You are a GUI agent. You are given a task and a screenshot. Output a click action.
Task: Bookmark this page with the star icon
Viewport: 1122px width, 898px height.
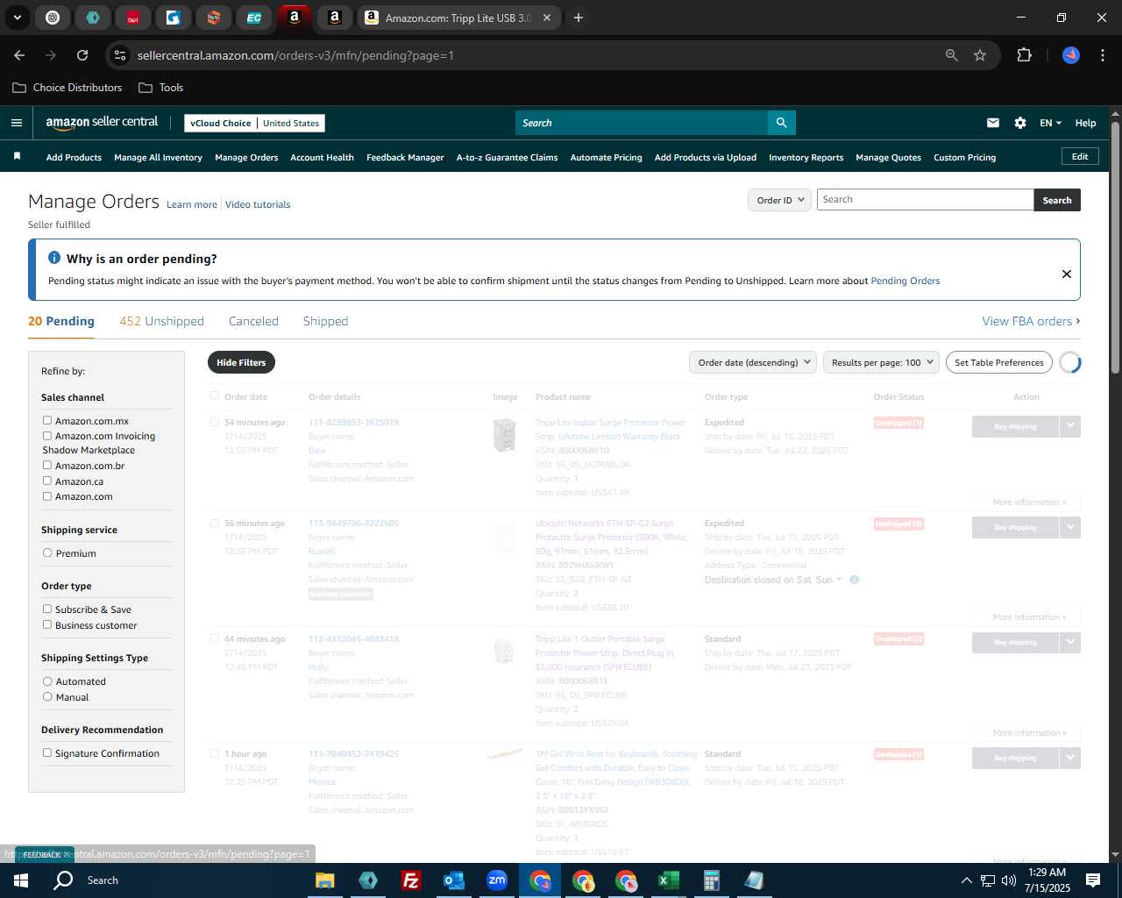click(980, 55)
